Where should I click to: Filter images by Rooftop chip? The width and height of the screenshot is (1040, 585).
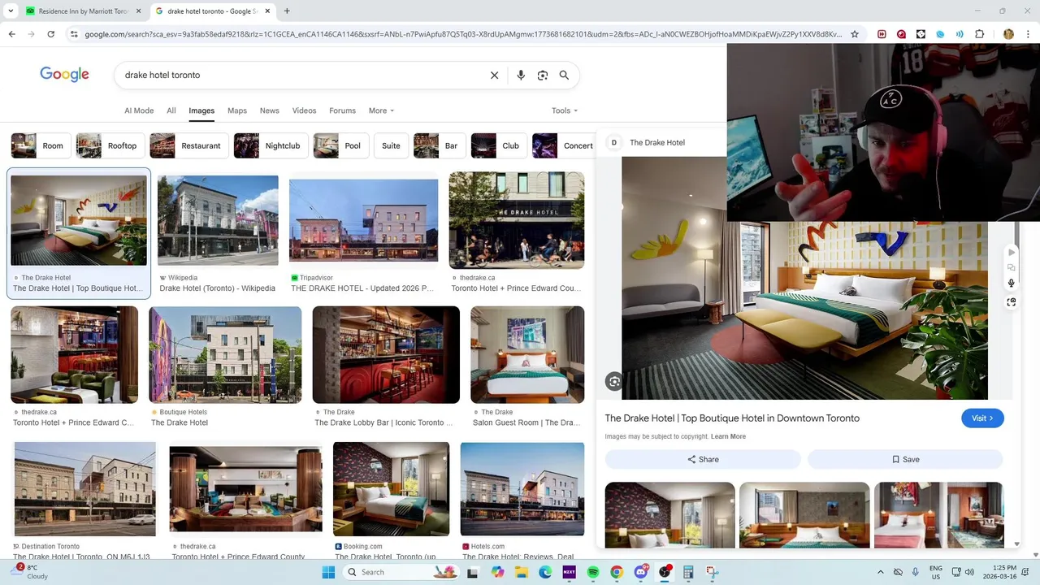coord(110,145)
